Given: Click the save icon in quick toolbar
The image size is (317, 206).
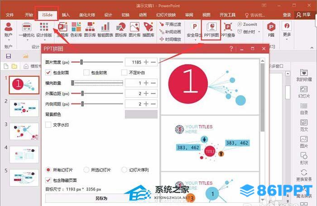Looking at the screenshot, I should click(8, 56).
